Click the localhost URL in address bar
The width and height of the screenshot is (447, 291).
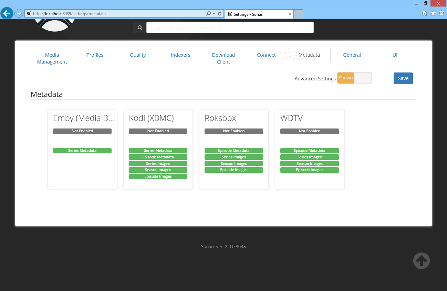[69, 14]
